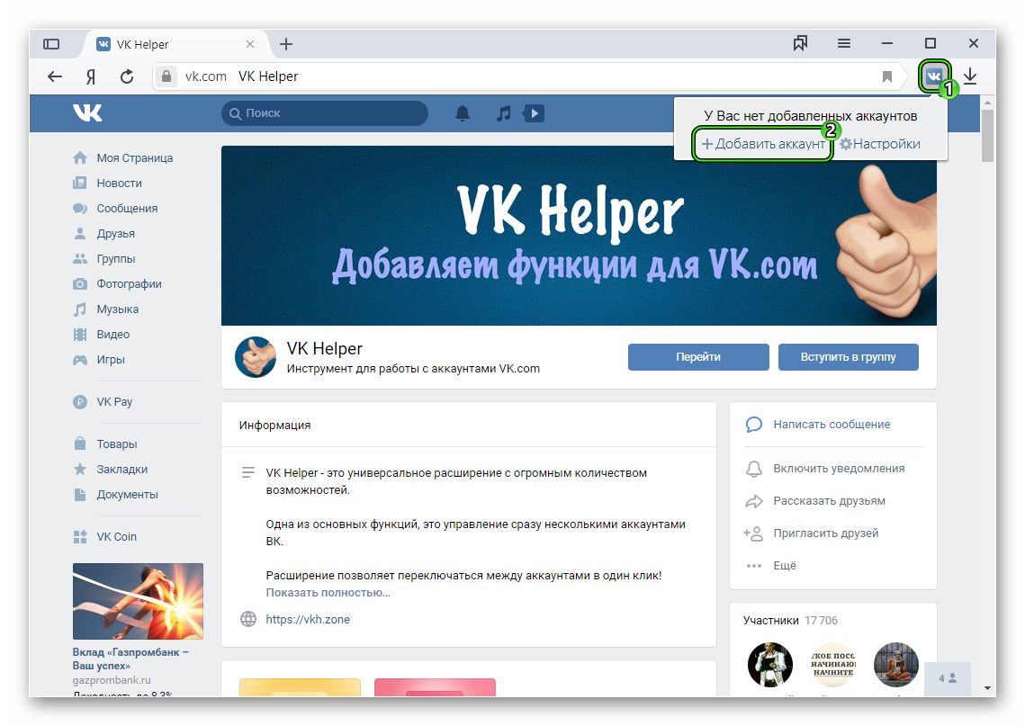Open Фотографии in sidebar
The image size is (1025, 726).
[x=117, y=284]
